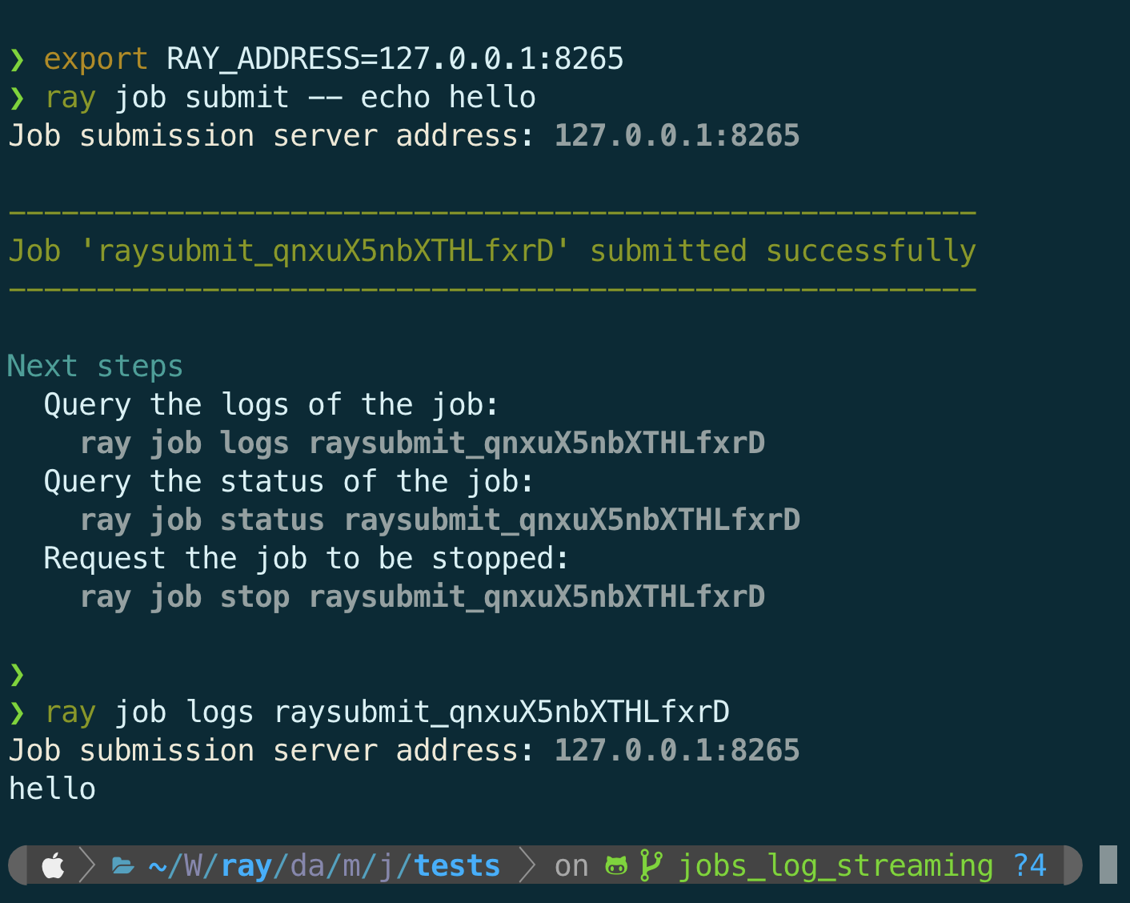
Task: Click the 'hello' output line
Action: click(x=52, y=789)
